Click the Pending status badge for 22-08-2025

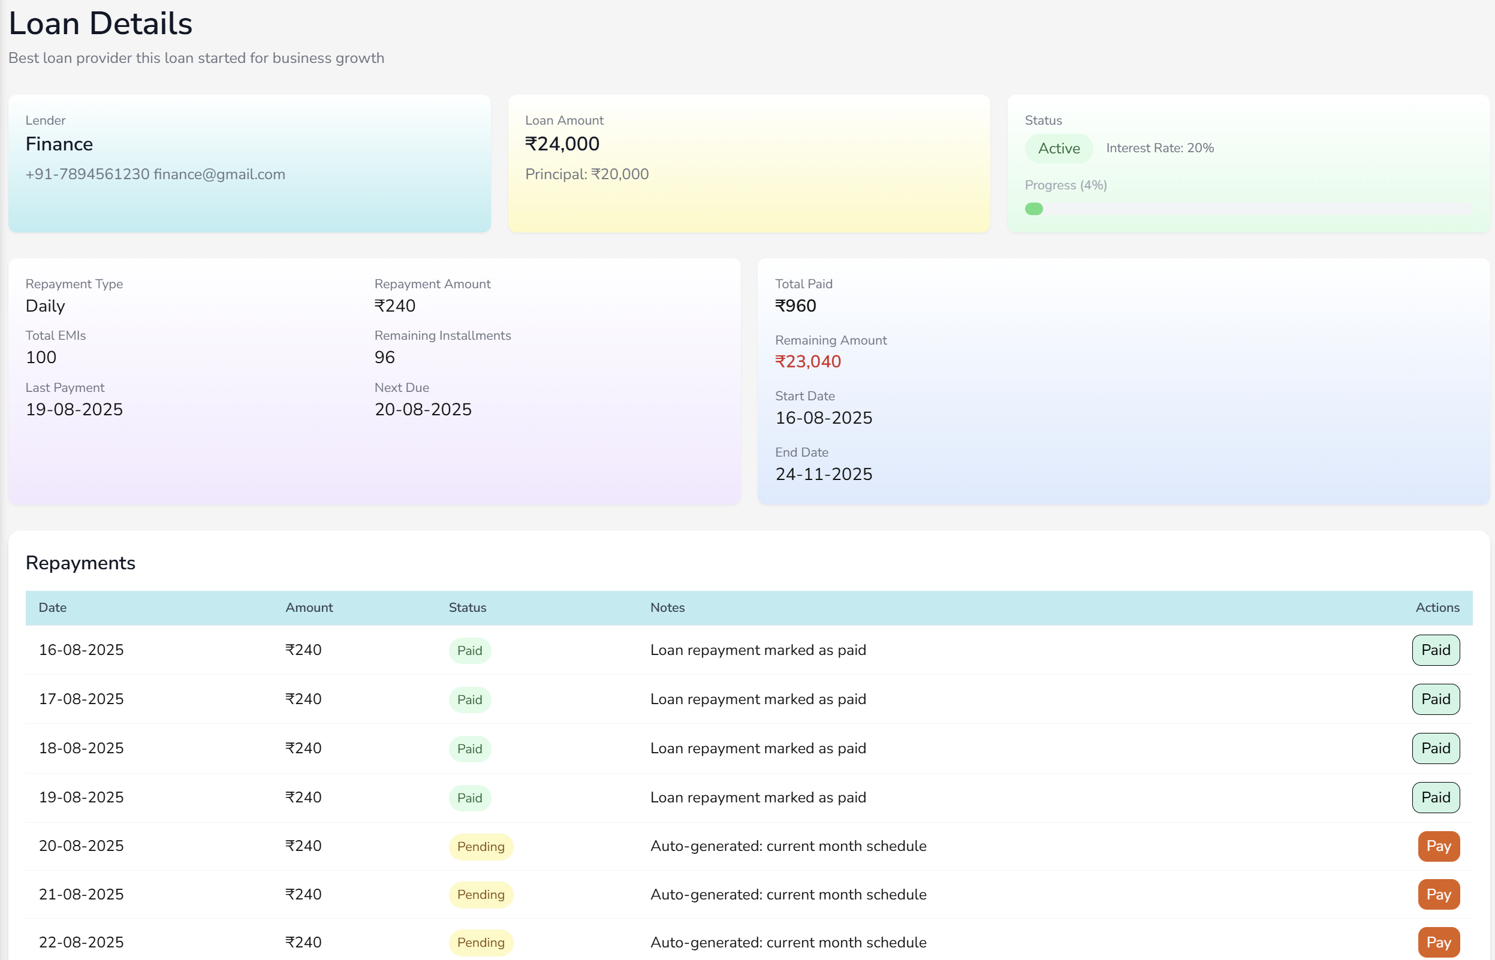click(x=481, y=943)
